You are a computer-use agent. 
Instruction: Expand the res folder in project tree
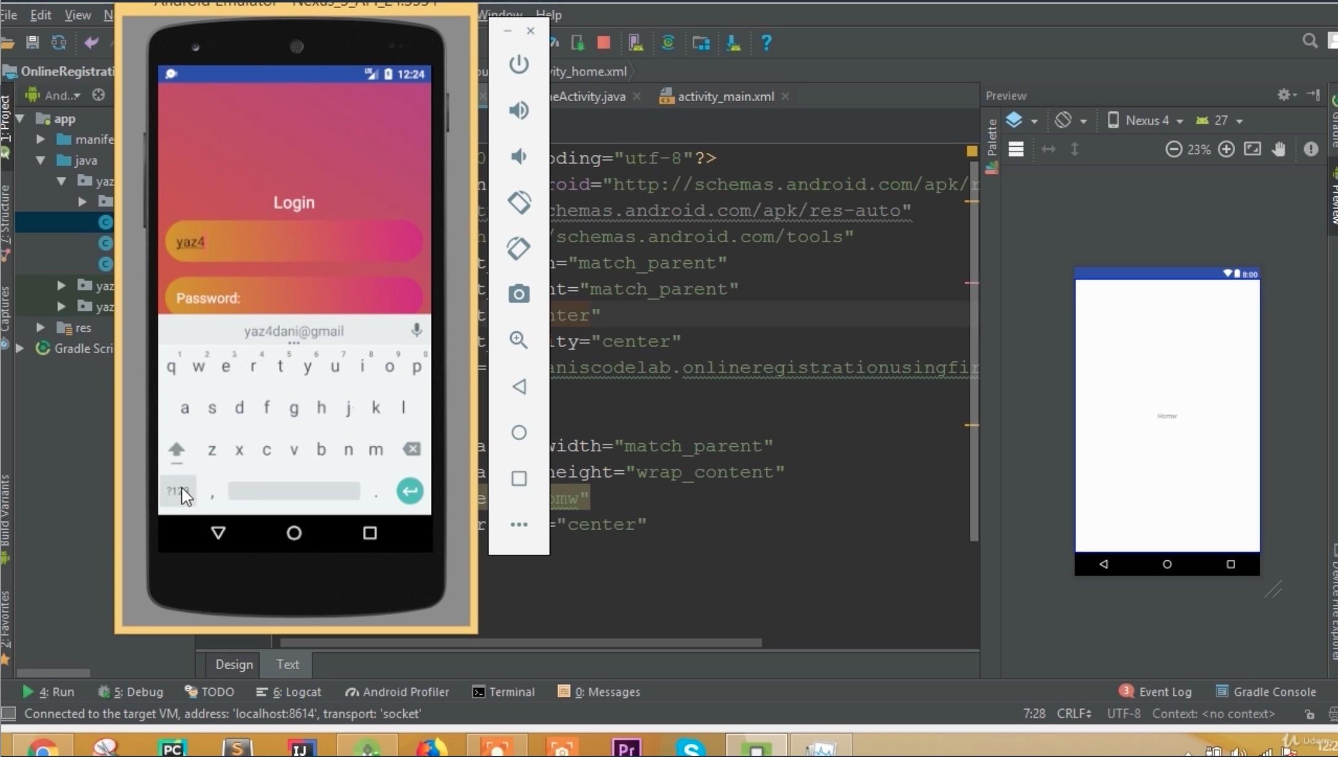[x=41, y=327]
